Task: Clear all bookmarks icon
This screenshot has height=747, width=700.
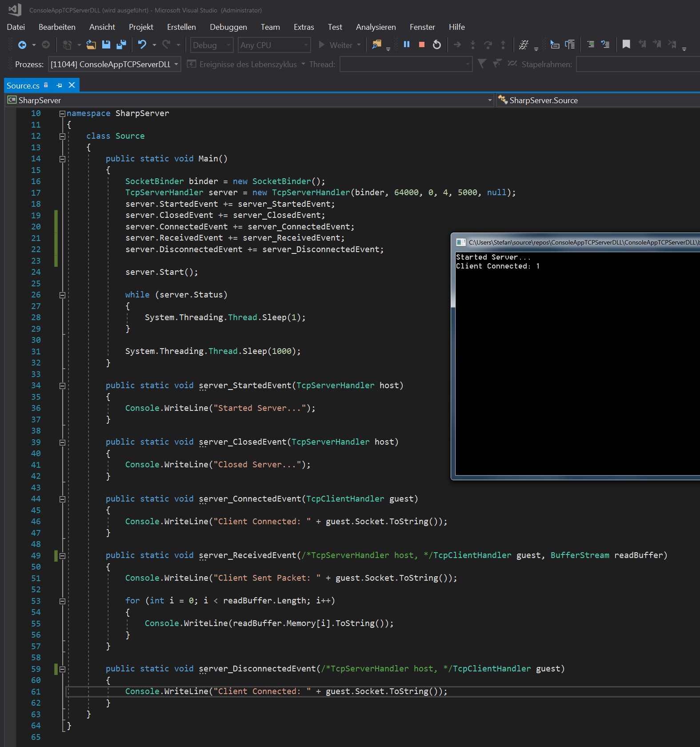Action: 672,44
